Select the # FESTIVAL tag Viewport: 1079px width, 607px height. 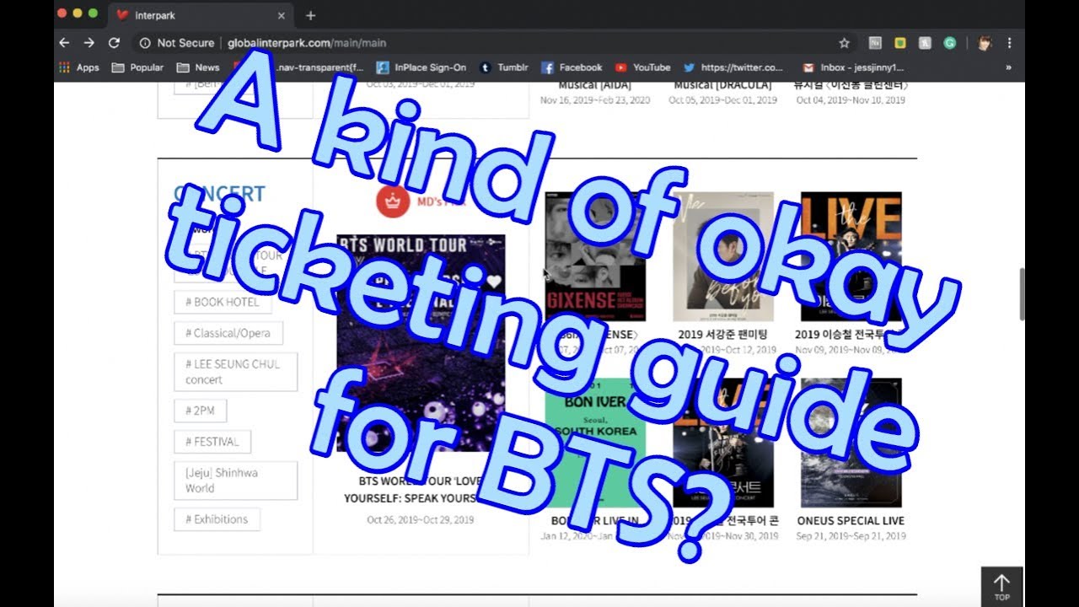click(212, 442)
